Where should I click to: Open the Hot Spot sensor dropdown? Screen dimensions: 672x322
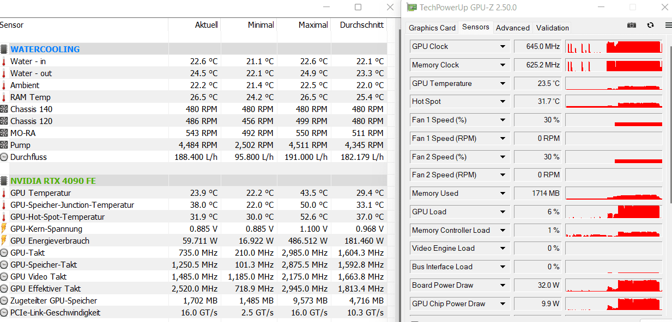pos(503,102)
